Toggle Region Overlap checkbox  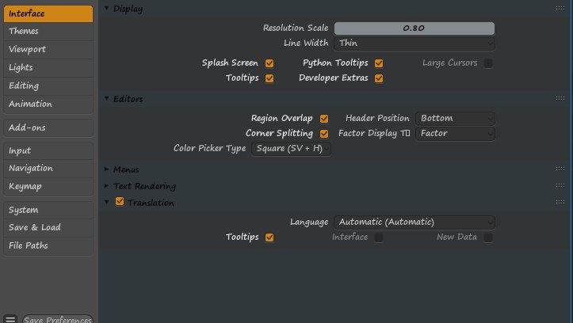click(x=324, y=119)
